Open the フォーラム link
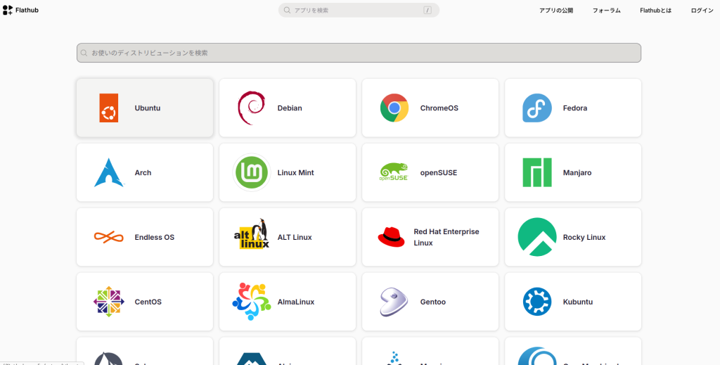Viewport: 720px width, 365px height. [x=607, y=11]
